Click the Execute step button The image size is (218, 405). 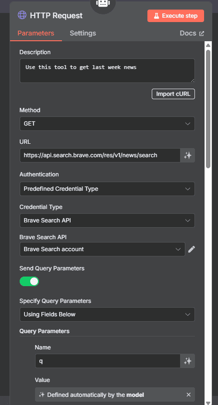[x=176, y=16]
